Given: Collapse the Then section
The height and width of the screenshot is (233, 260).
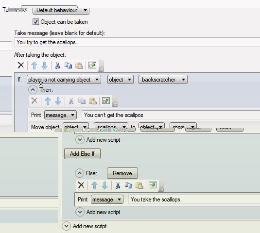Looking at the screenshot, I should [x=33, y=90].
